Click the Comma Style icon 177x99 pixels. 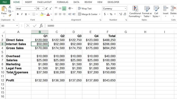point(115,14)
